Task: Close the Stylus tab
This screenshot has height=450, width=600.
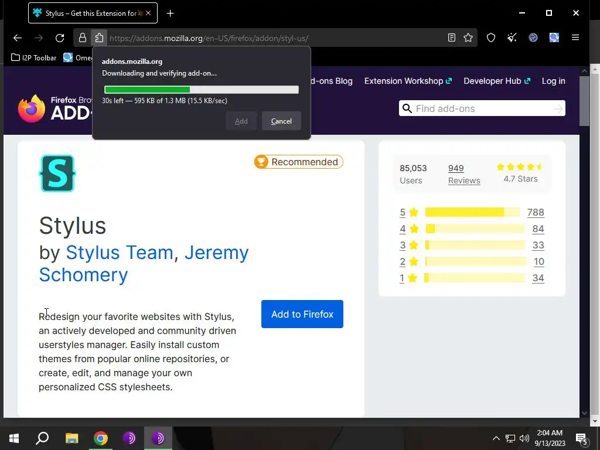Action: [148, 13]
